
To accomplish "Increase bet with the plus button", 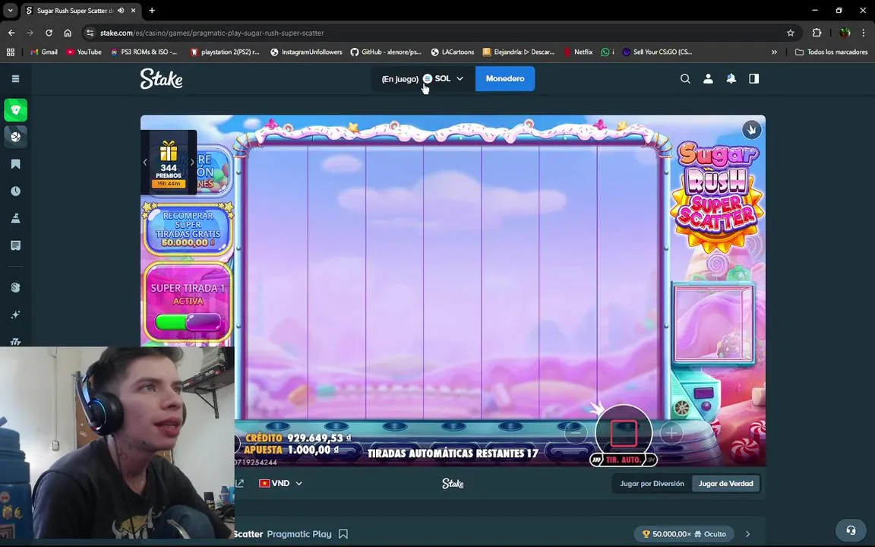I will click(671, 432).
